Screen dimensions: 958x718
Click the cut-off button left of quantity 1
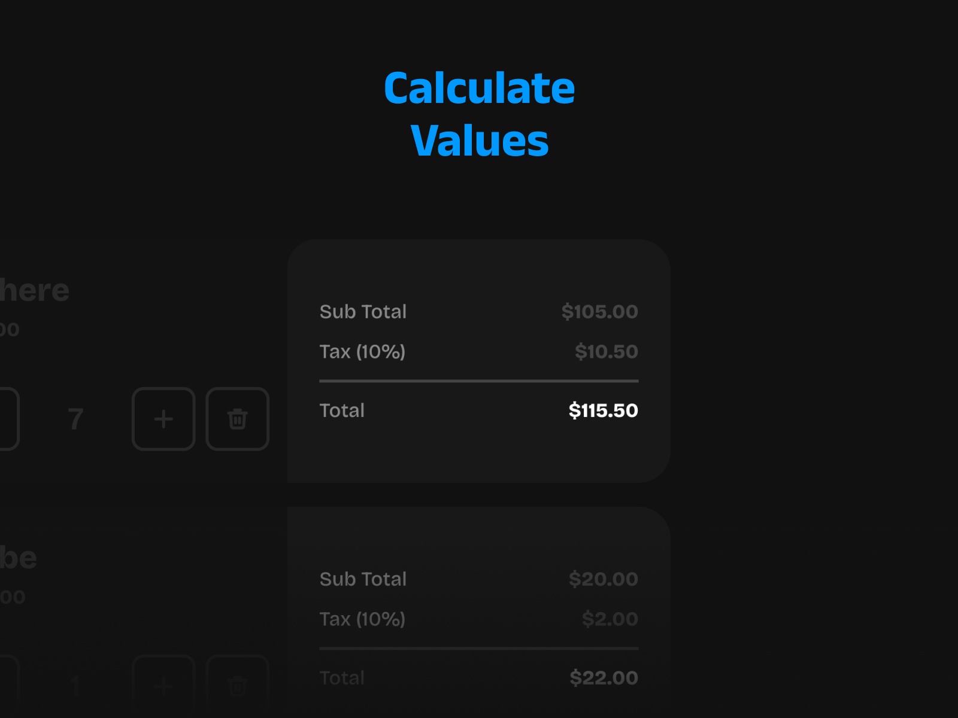(8, 686)
